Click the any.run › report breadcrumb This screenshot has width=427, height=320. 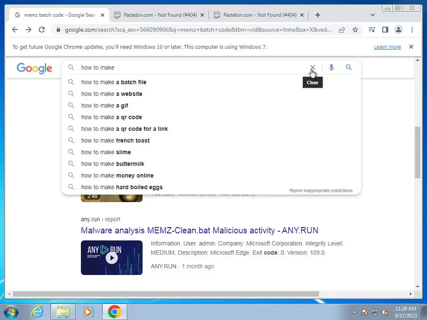[x=100, y=219]
